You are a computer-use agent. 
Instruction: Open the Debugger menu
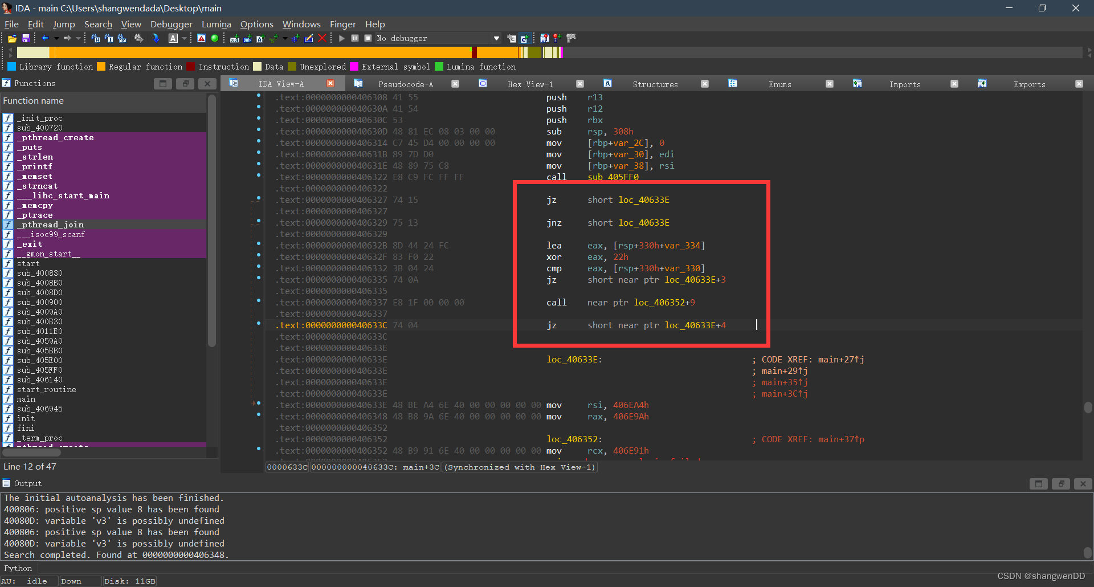point(171,24)
